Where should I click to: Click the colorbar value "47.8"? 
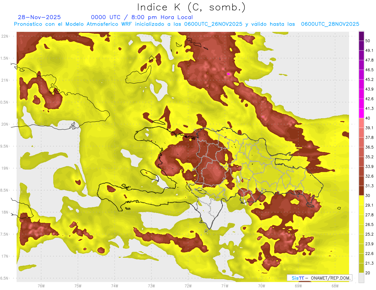369,60
